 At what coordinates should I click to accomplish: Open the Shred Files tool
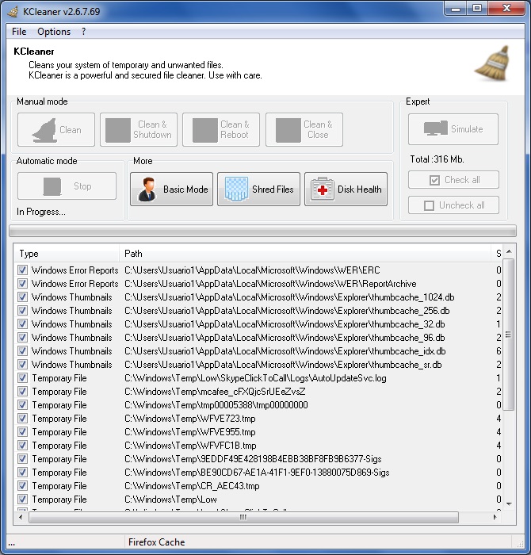258,189
